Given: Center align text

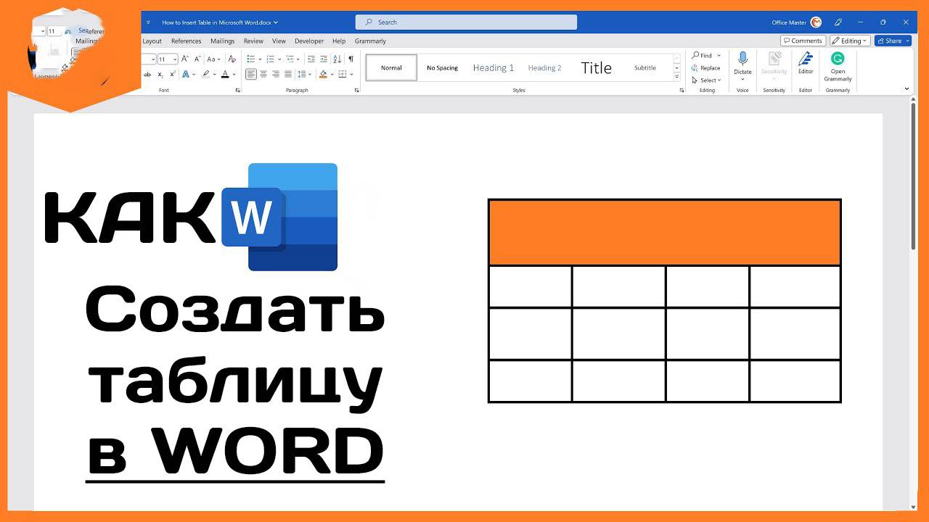Looking at the screenshot, I should (x=263, y=74).
